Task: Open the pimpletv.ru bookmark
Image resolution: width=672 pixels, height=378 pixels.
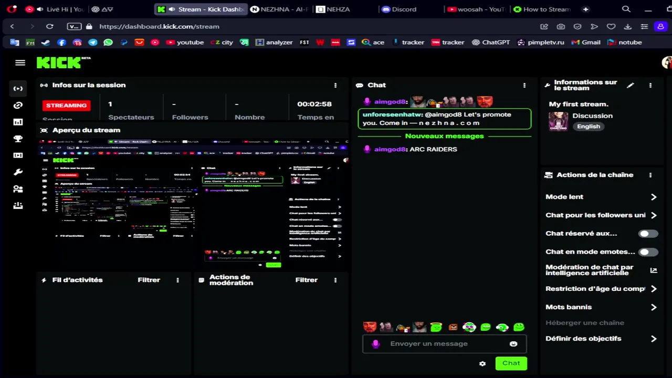Action: pyautogui.click(x=541, y=42)
